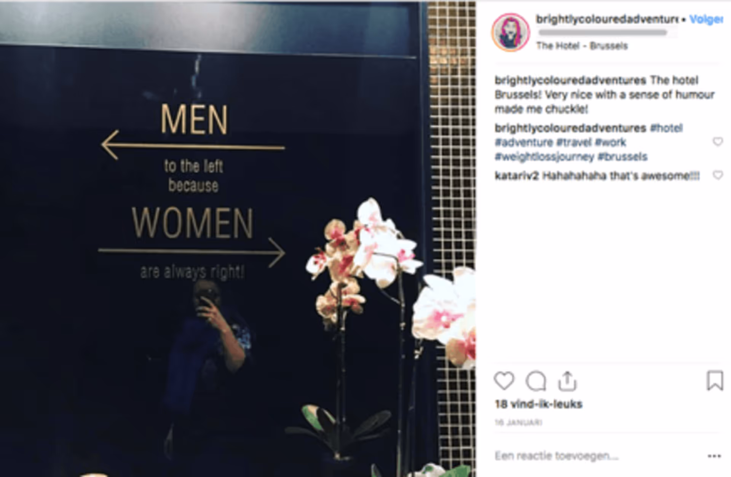Like the post with heart icon
The width and height of the screenshot is (731, 477).
point(504,381)
